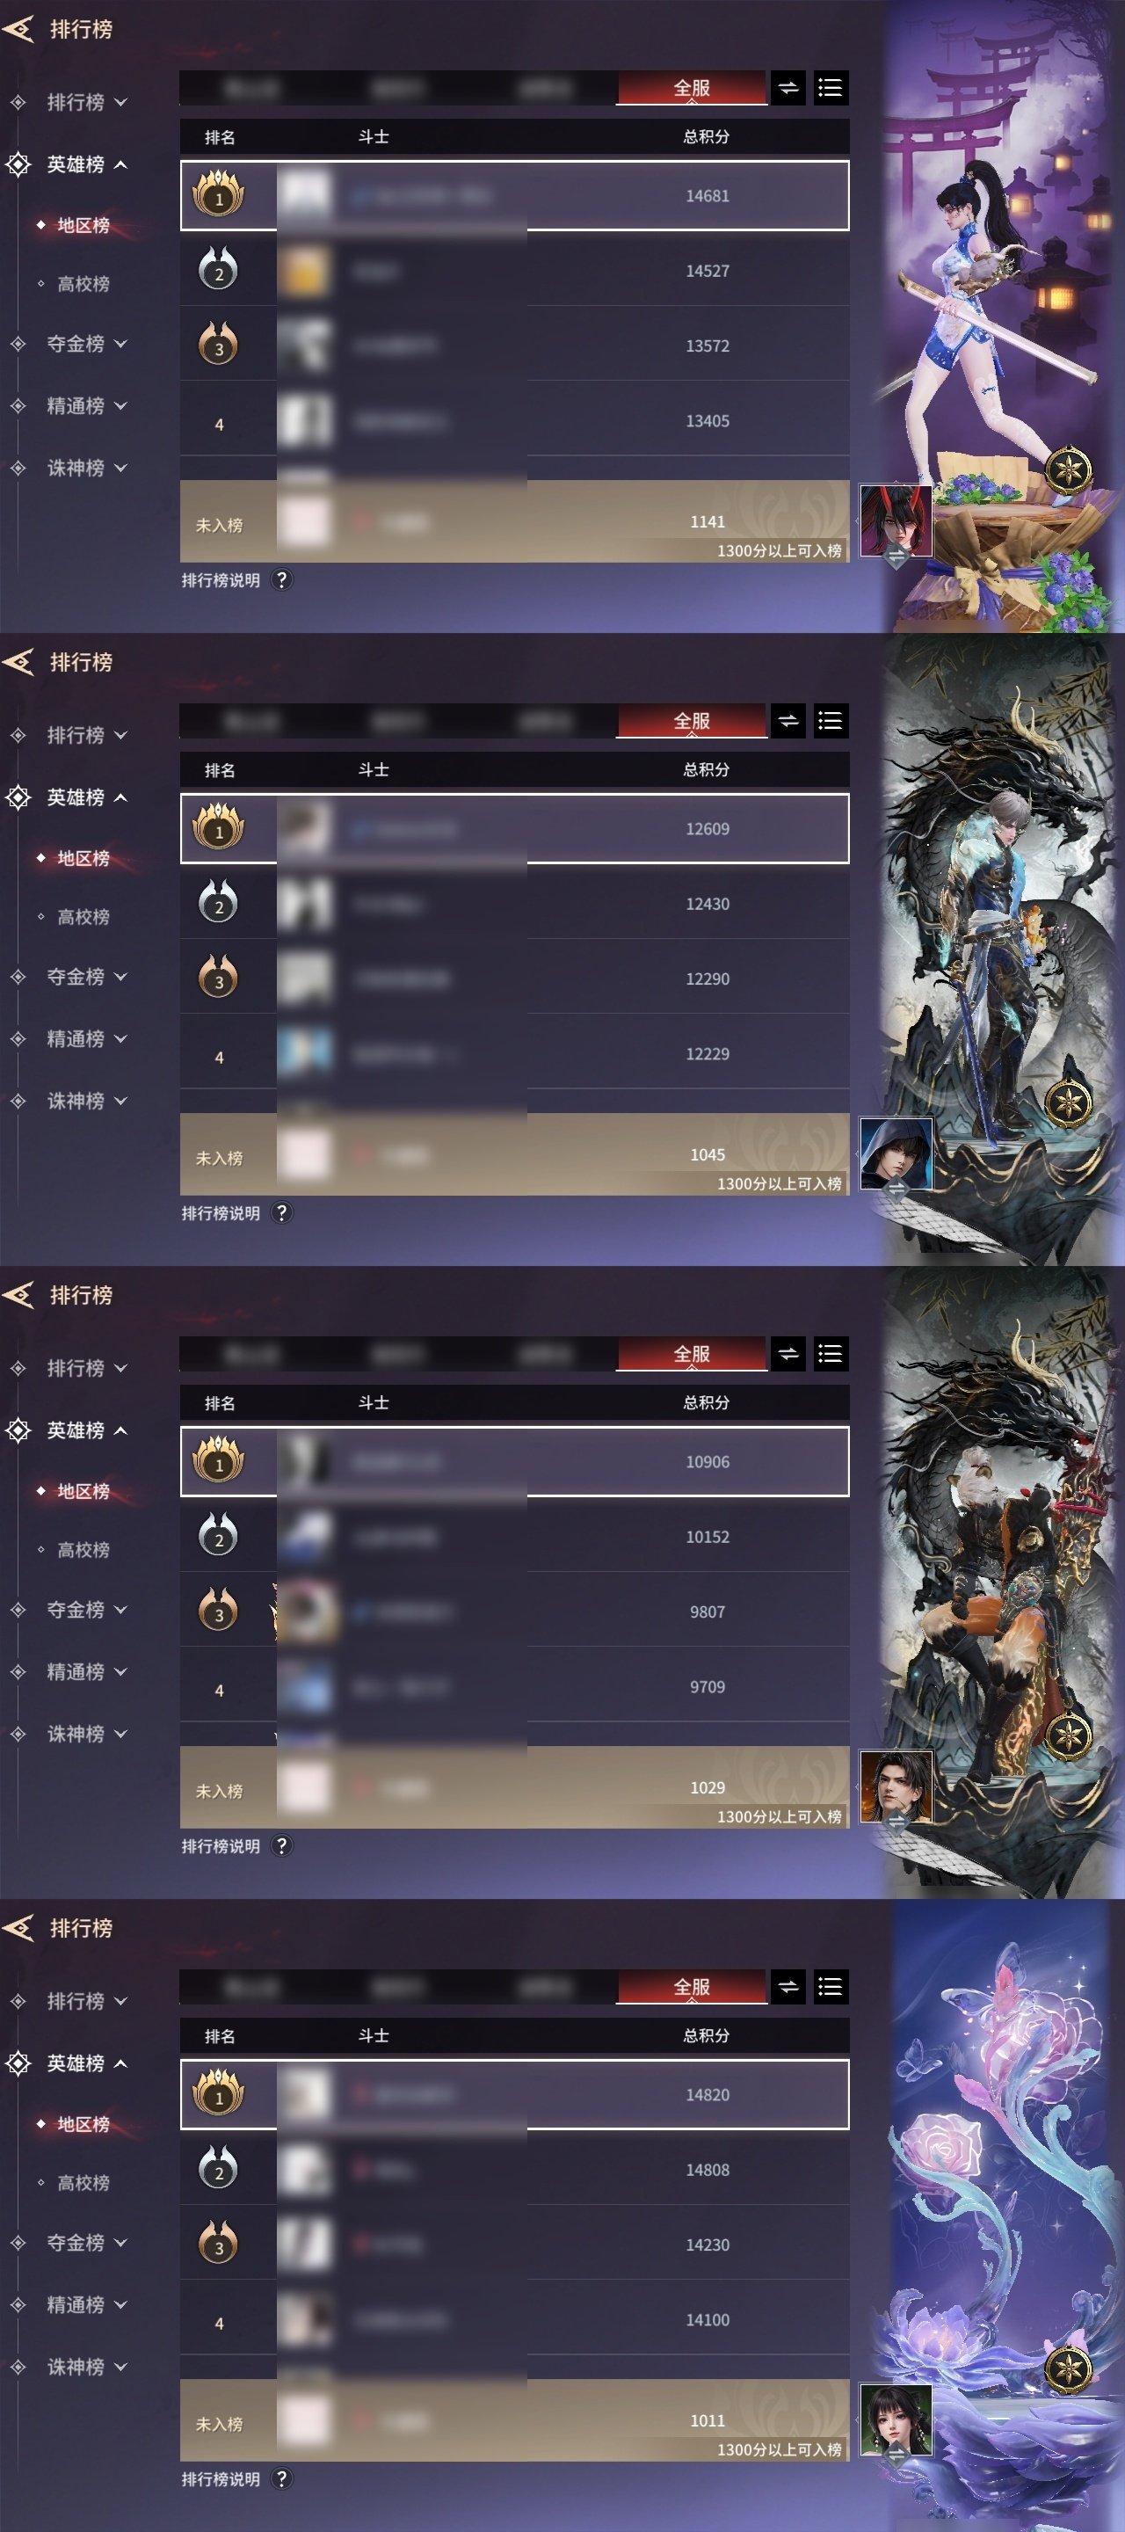The image size is (1125, 2532).
Task: Click the swap arrows icon above score 12609
Action: (x=788, y=722)
